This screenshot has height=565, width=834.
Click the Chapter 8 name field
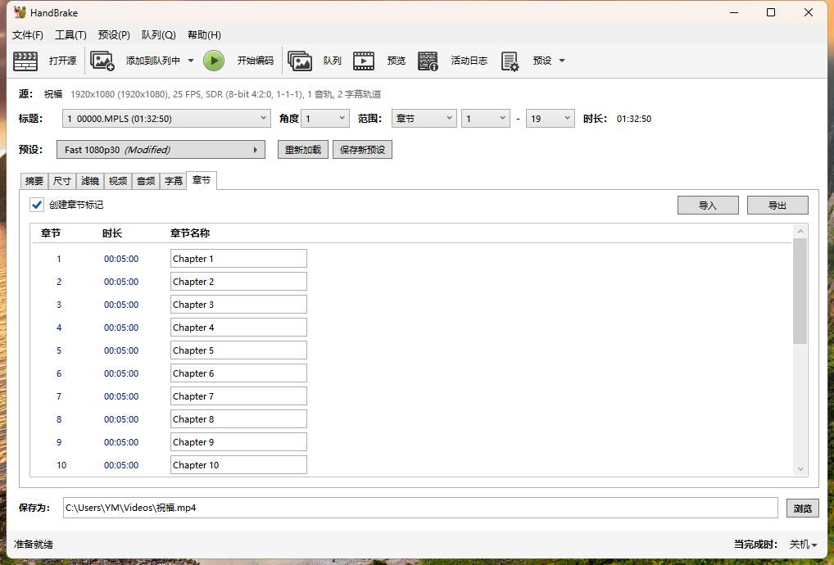(239, 418)
